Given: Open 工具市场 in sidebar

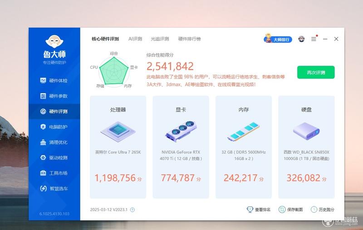Looking at the screenshot, I should [54, 173].
